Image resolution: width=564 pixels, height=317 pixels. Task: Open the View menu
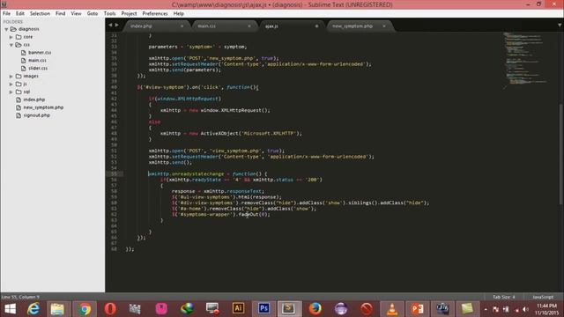[76, 13]
